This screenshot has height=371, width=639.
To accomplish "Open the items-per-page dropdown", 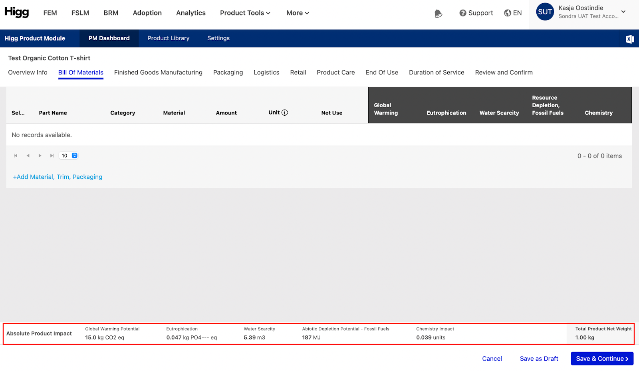I will [69, 156].
